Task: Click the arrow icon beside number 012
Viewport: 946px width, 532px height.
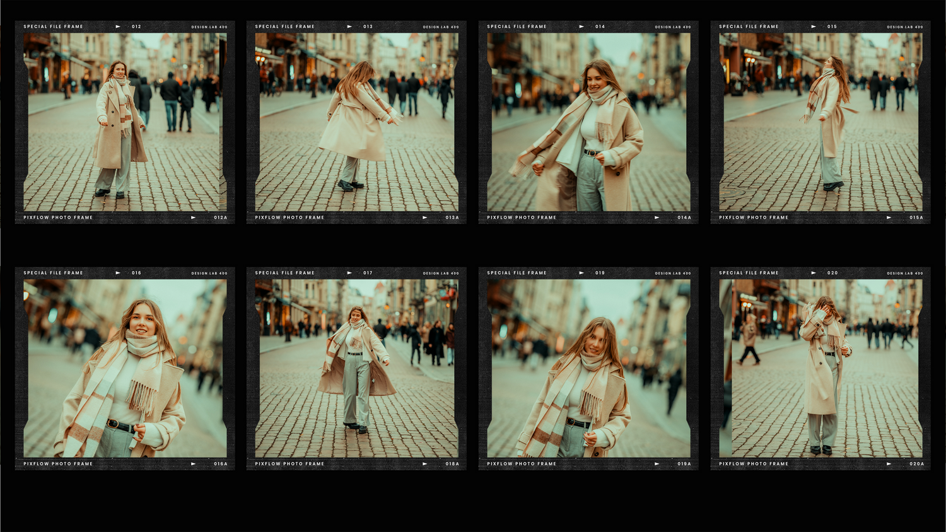Action: pos(118,26)
